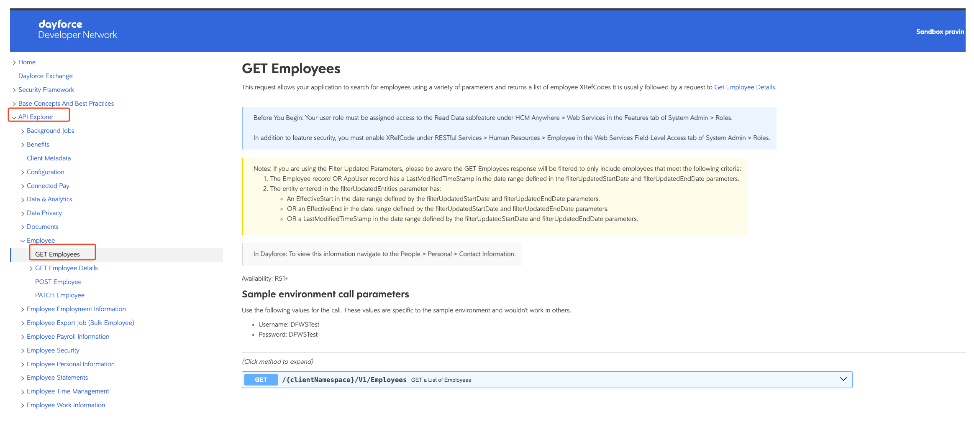
Task: Expand Configuration chevron
Action: (23, 172)
